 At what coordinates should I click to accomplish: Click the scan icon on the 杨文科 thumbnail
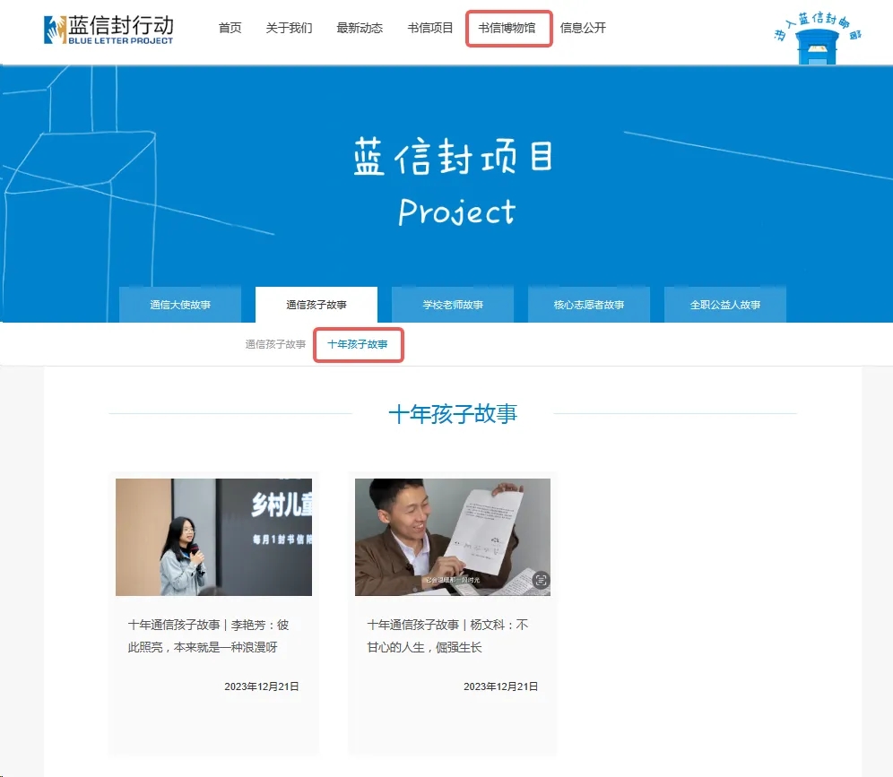540,581
